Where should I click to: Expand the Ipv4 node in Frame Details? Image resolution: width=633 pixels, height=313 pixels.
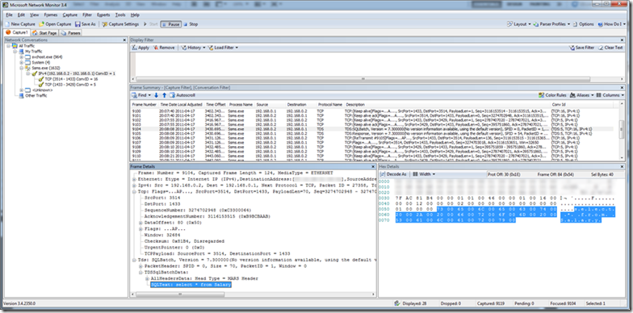click(134, 186)
